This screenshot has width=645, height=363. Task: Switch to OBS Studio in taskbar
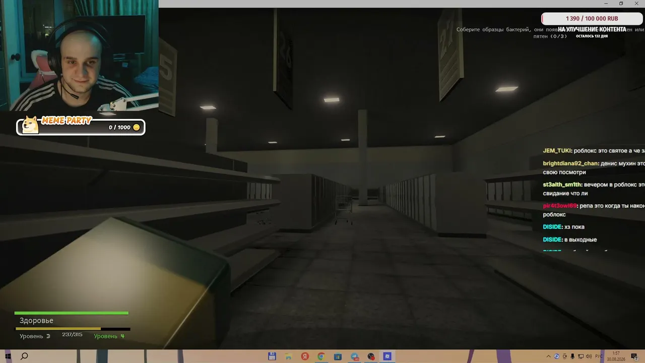pyautogui.click(x=371, y=356)
